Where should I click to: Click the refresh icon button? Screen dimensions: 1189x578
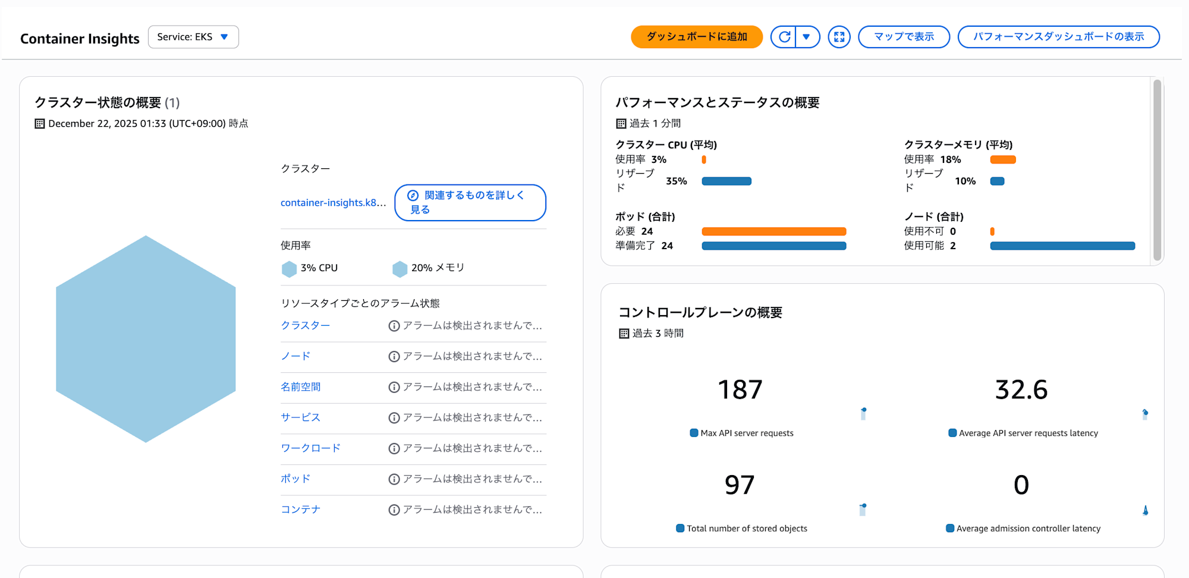784,37
